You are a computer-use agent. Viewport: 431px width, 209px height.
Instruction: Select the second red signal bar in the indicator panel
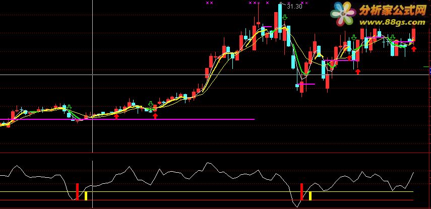301,192
